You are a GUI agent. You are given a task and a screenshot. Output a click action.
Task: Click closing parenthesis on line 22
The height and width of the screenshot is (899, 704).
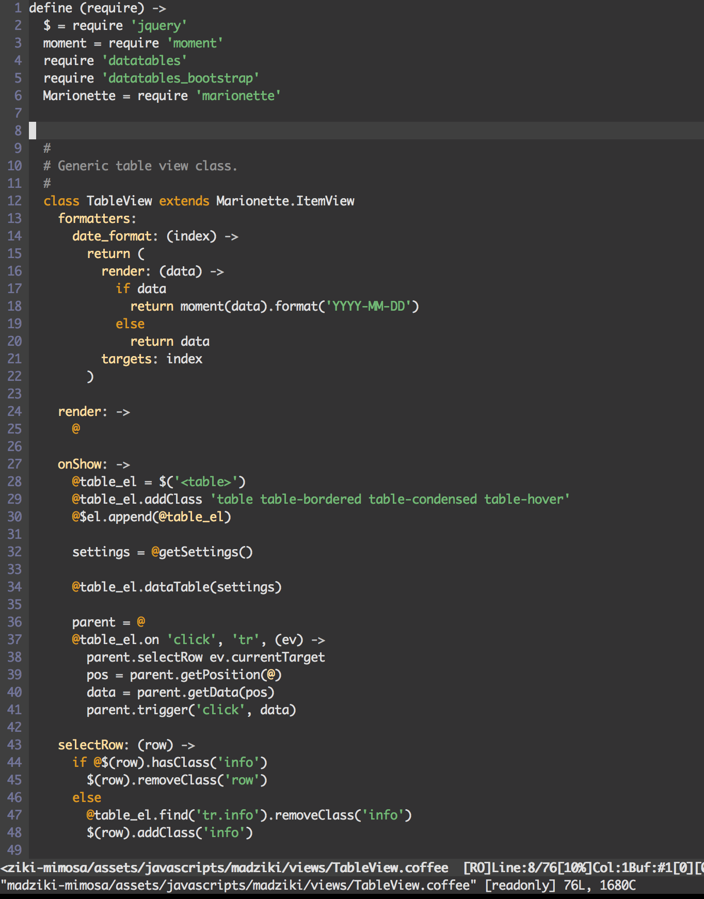point(90,377)
